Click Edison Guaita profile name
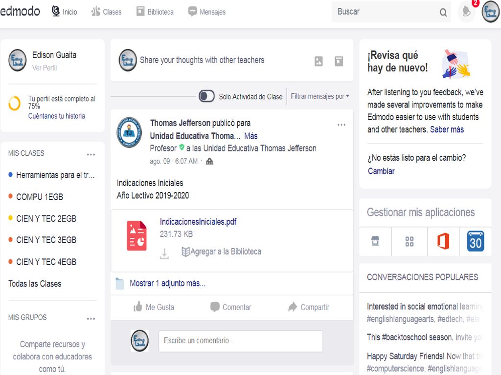 click(x=54, y=55)
